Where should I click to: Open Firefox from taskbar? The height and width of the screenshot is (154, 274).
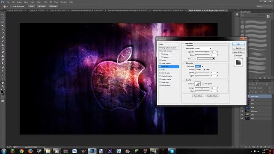point(30,151)
